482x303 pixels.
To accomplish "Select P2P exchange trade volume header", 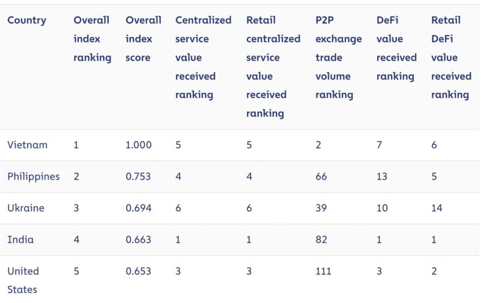I will [339, 57].
